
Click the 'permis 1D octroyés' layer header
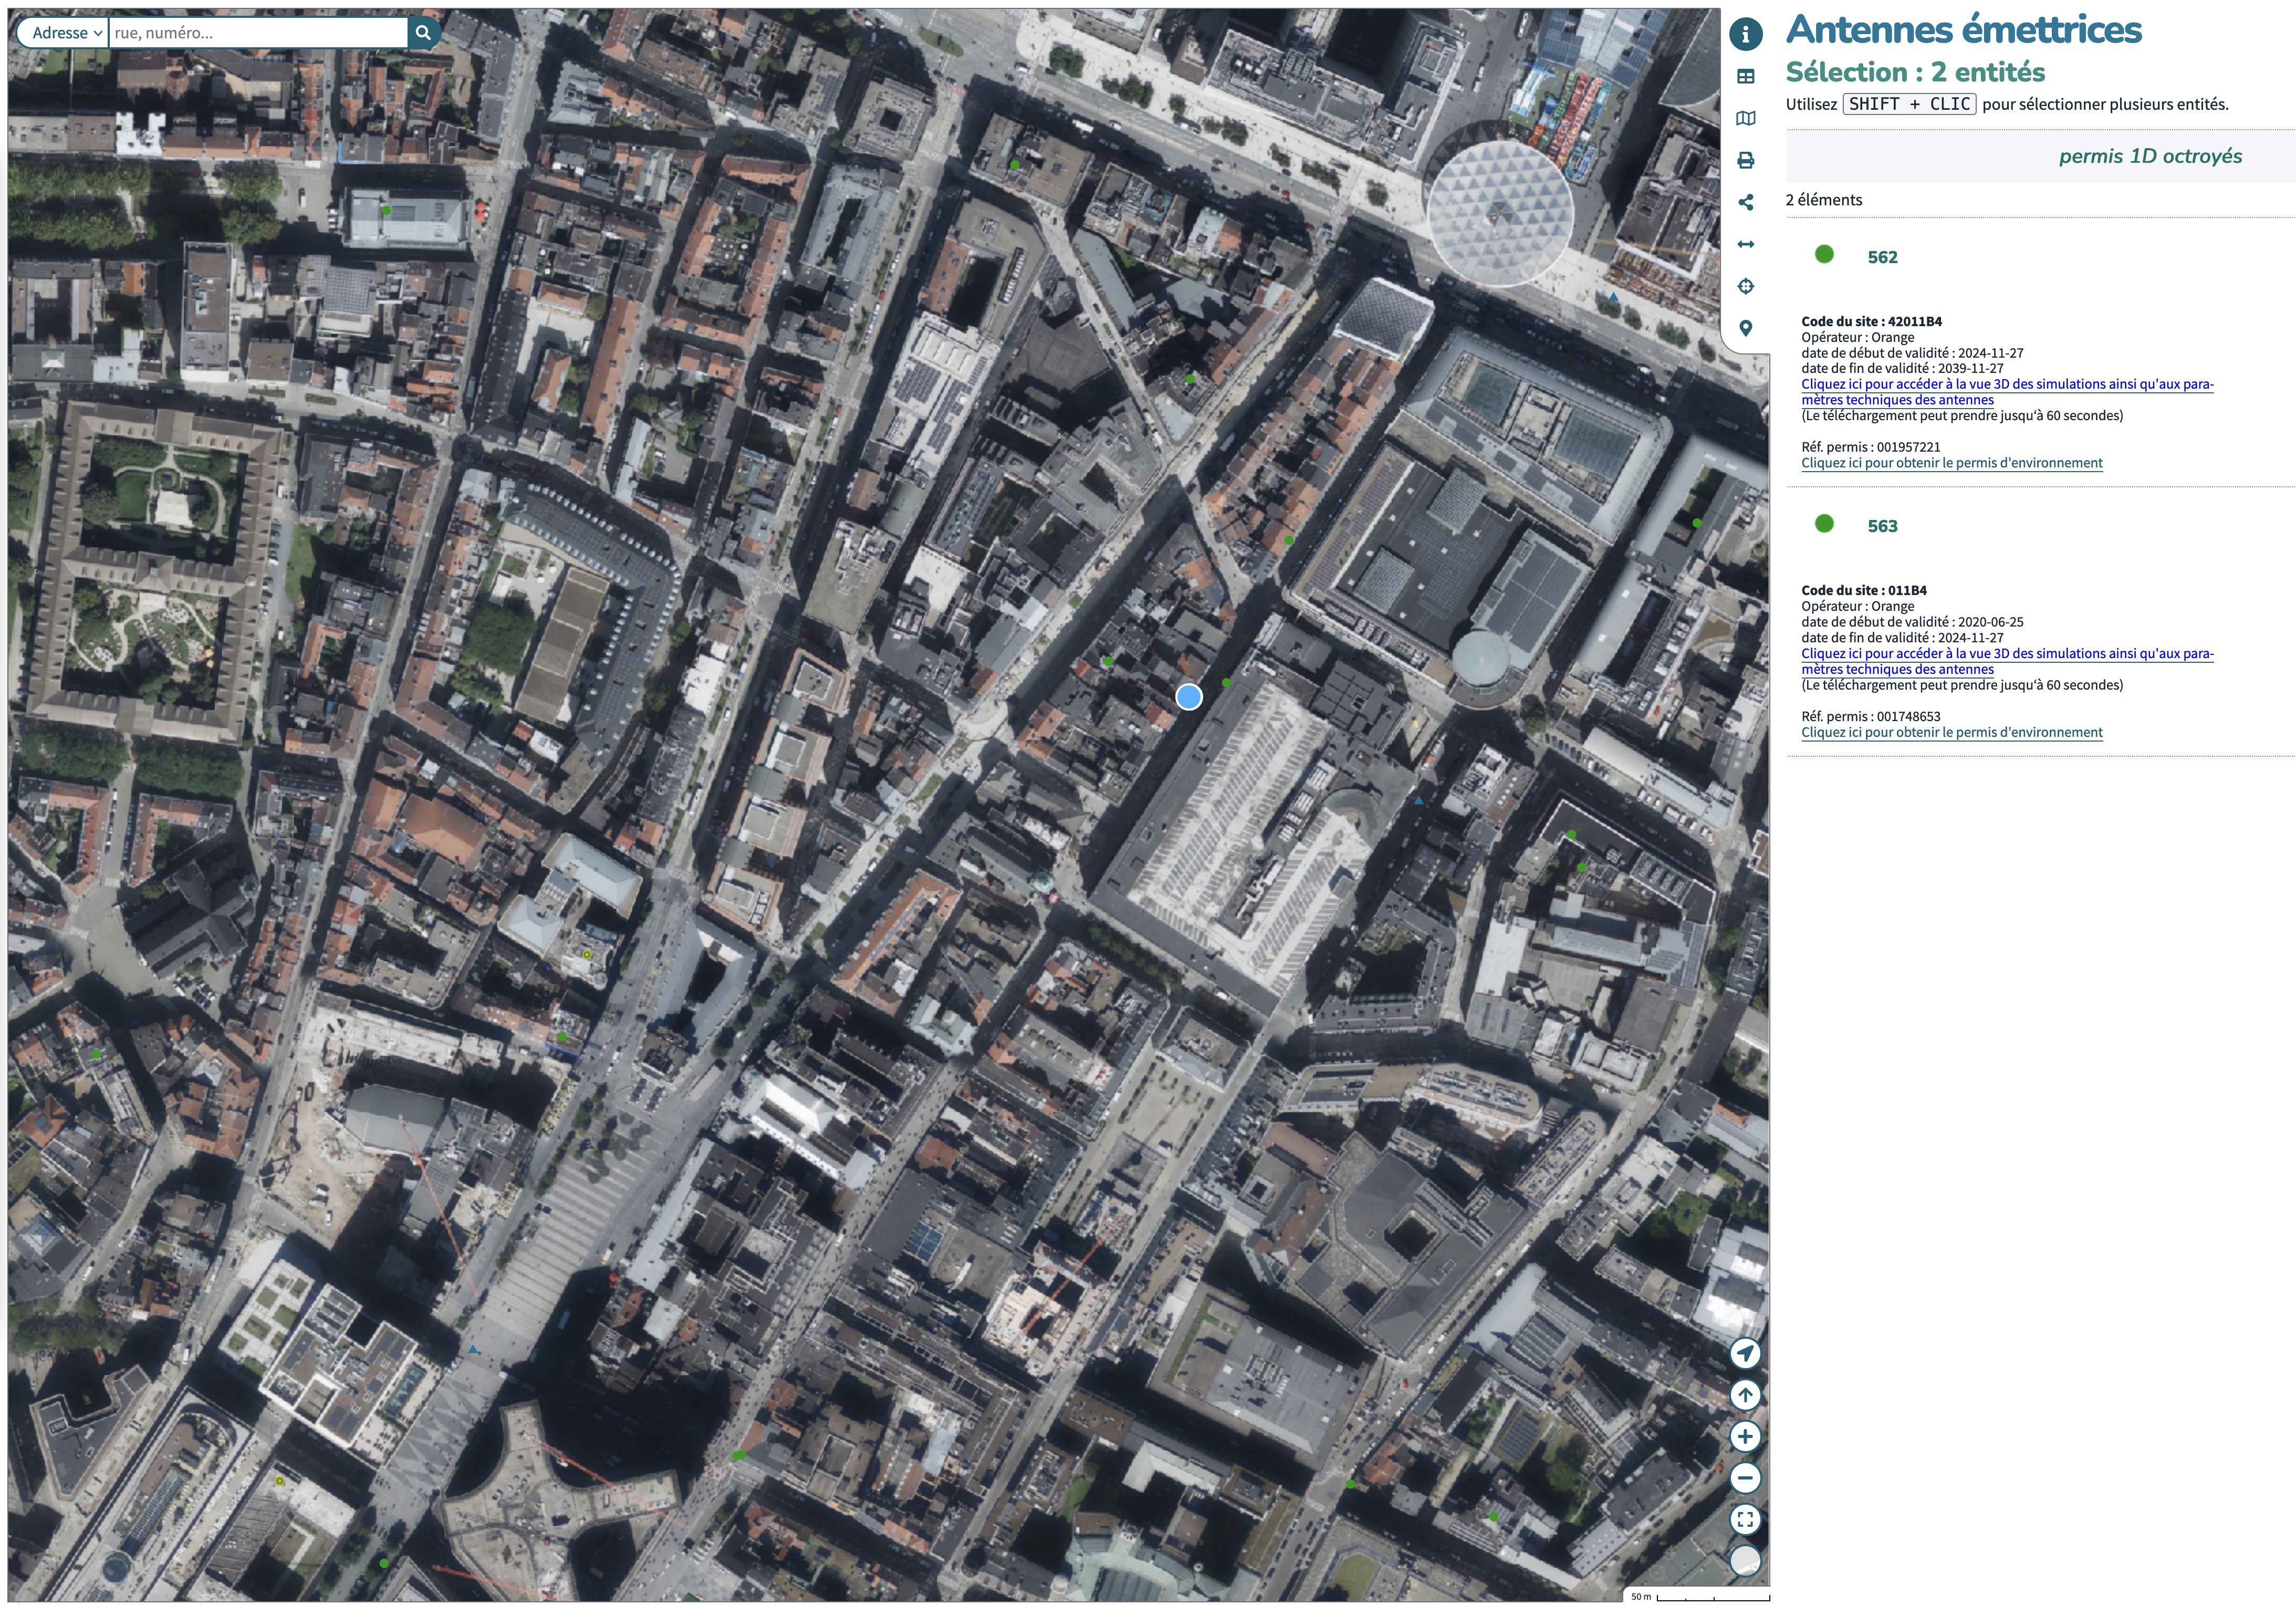coord(2150,156)
